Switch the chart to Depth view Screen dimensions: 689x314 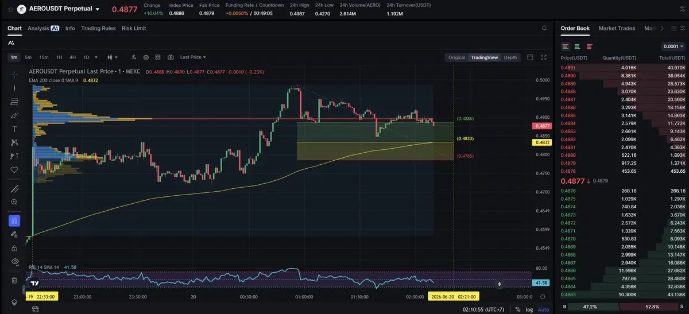point(510,57)
